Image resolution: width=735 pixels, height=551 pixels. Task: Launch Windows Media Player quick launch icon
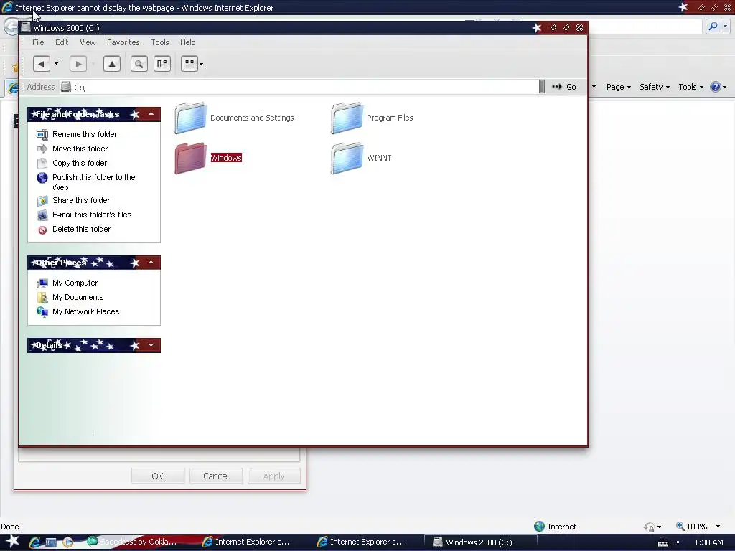[68, 542]
